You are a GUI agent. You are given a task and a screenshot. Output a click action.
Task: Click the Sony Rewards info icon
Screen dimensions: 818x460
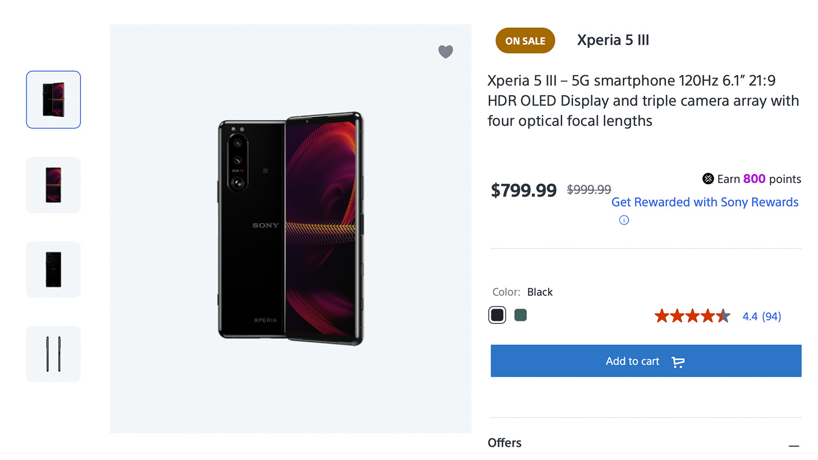624,220
